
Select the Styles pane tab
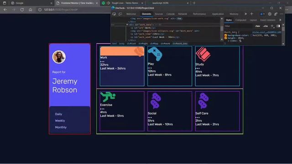[x=229, y=20]
